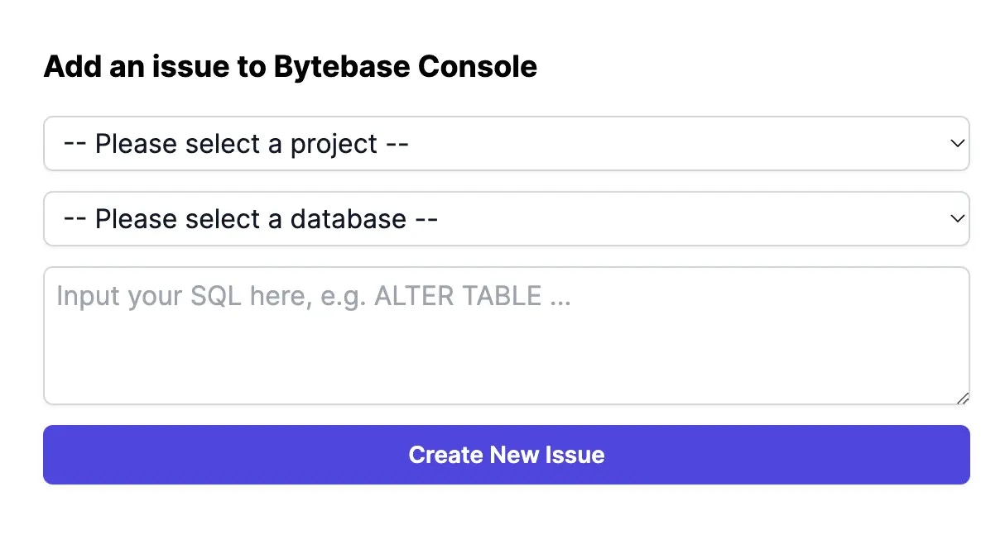
Task: Select the 'Please select a database' placeholder text
Action: pyautogui.click(x=250, y=219)
